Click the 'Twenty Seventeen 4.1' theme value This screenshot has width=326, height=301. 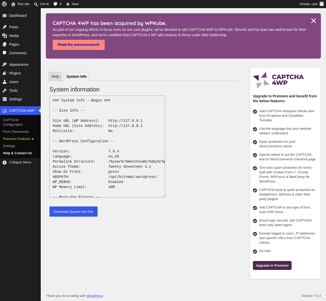(x=130, y=167)
